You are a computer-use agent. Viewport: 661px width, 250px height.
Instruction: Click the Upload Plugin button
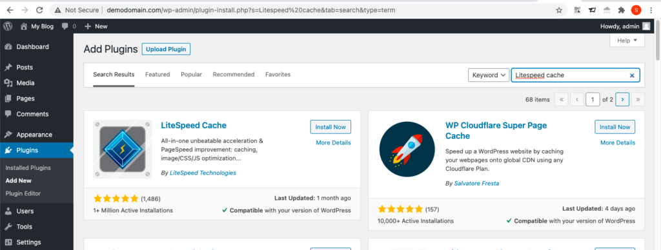point(166,49)
